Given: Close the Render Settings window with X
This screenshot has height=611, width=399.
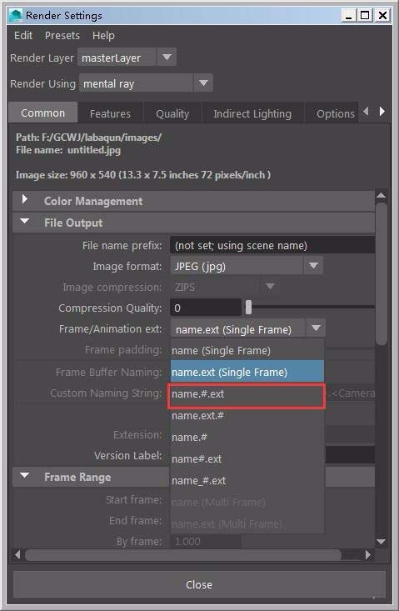Looking at the screenshot, I should click(x=382, y=16).
